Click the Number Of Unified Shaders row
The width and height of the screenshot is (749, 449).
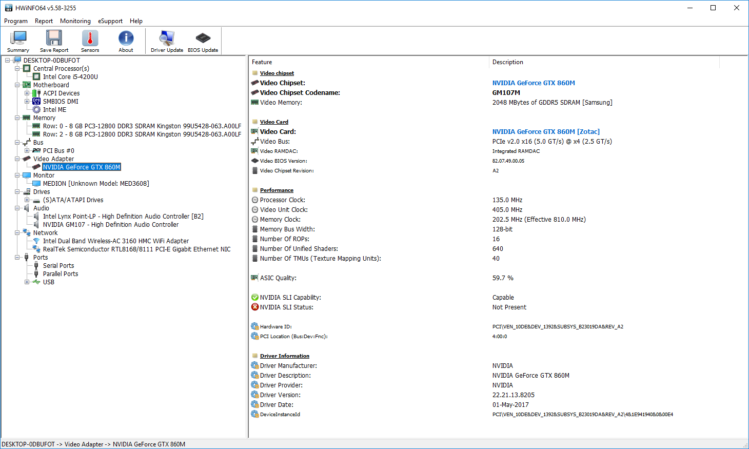pyautogui.click(x=484, y=248)
